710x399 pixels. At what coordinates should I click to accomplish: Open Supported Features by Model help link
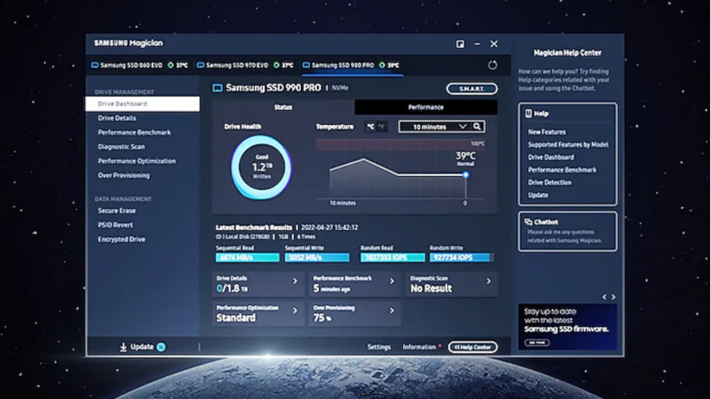(x=569, y=145)
